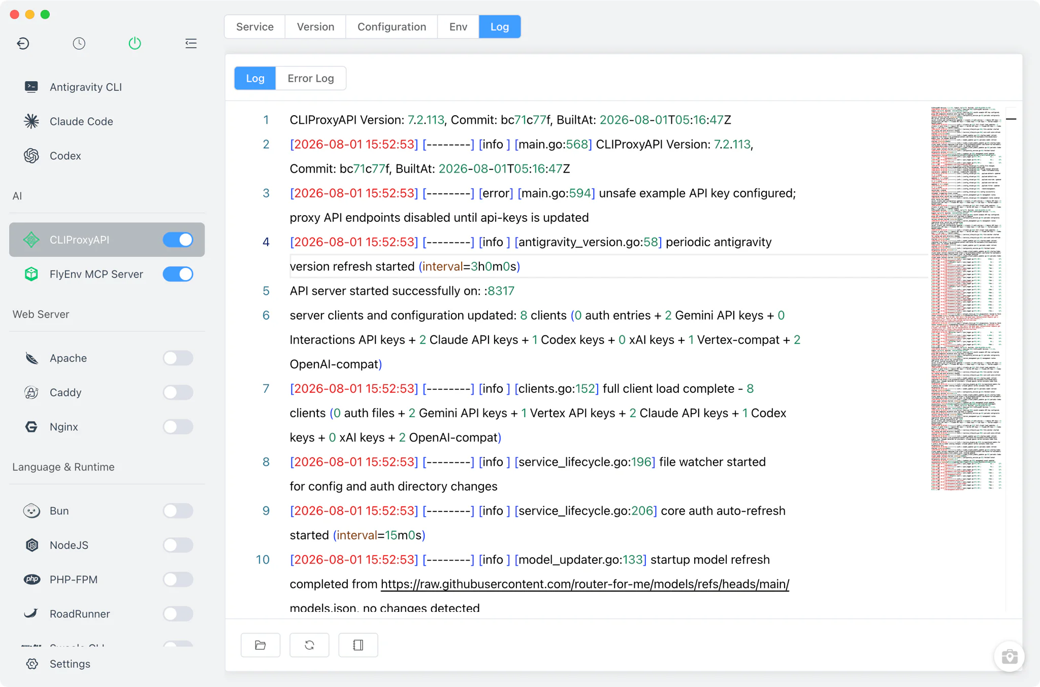The width and height of the screenshot is (1040, 687).
Task: Click the NodeJS hexagon icon
Action: tap(31, 545)
